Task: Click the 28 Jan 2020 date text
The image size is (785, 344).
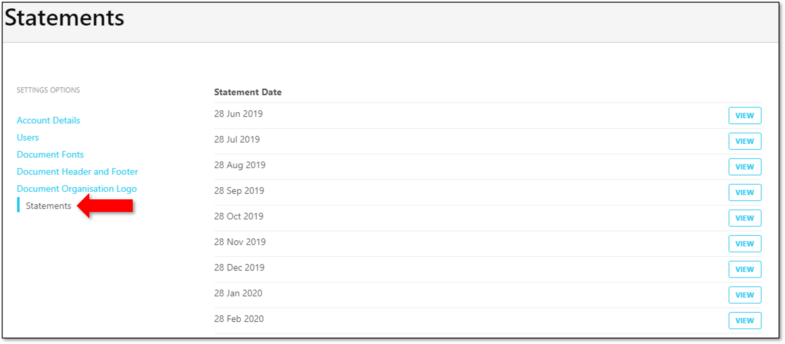Action: (238, 294)
